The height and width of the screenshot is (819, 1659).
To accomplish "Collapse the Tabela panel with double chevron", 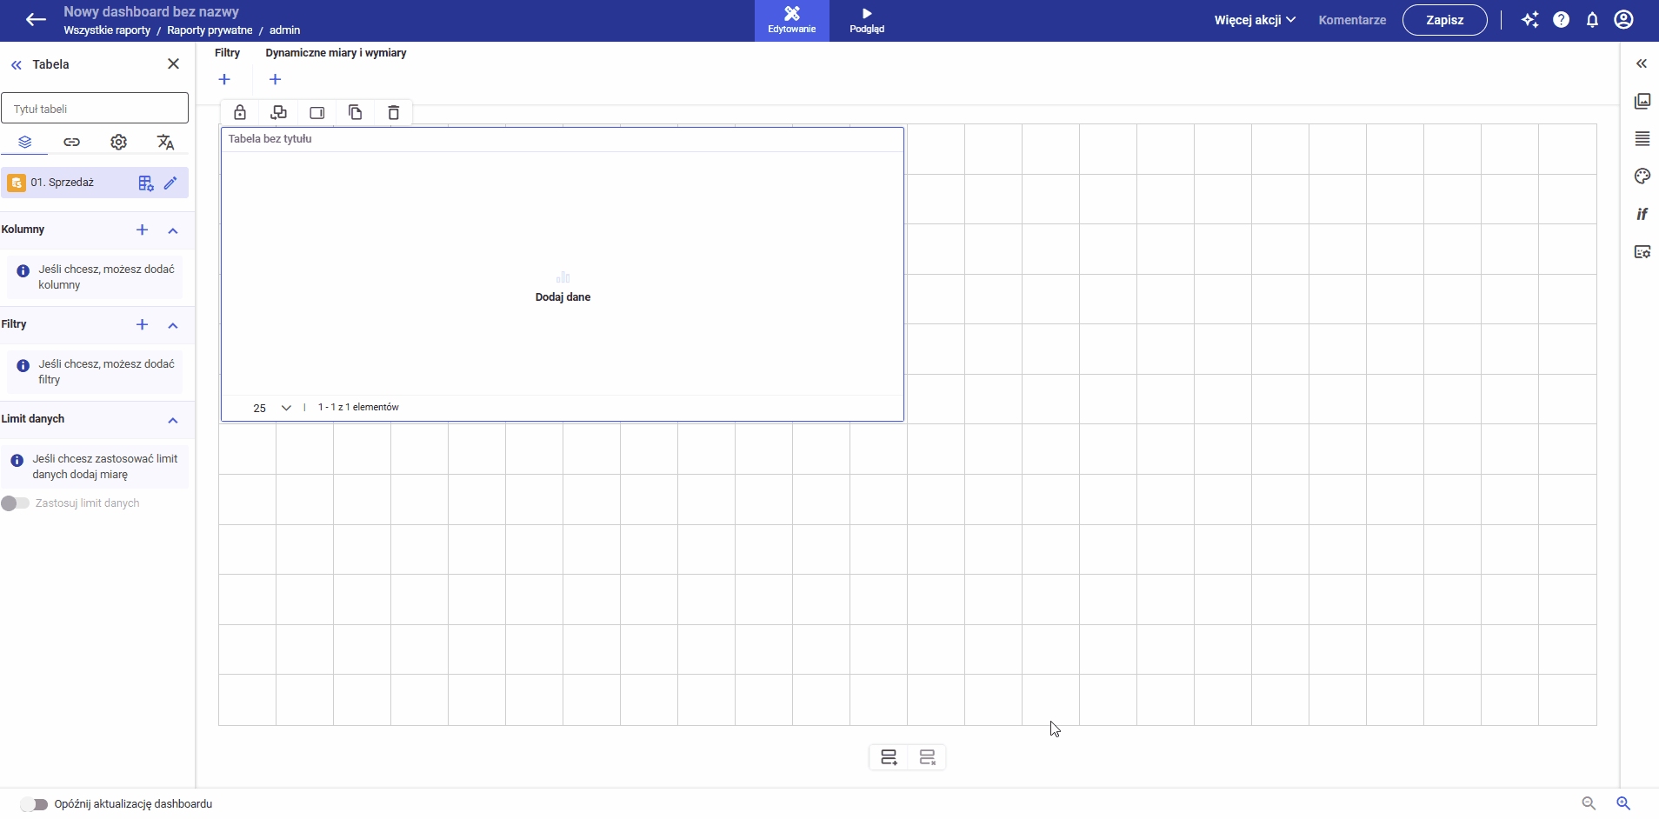I will 17,65.
